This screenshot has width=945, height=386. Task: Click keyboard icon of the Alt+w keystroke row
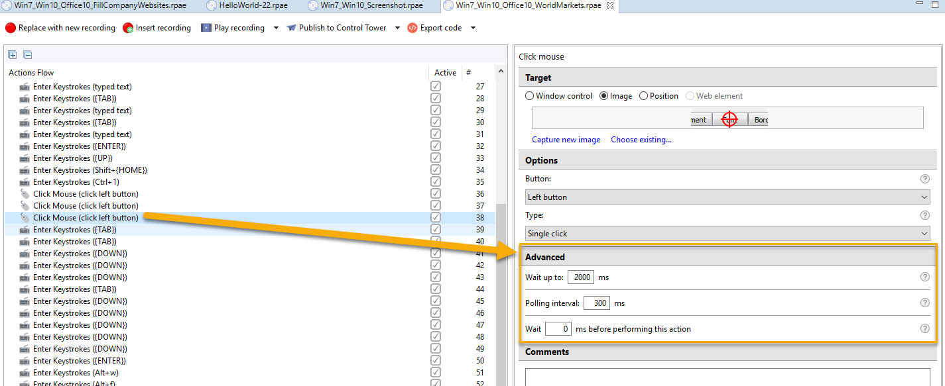tap(25, 373)
